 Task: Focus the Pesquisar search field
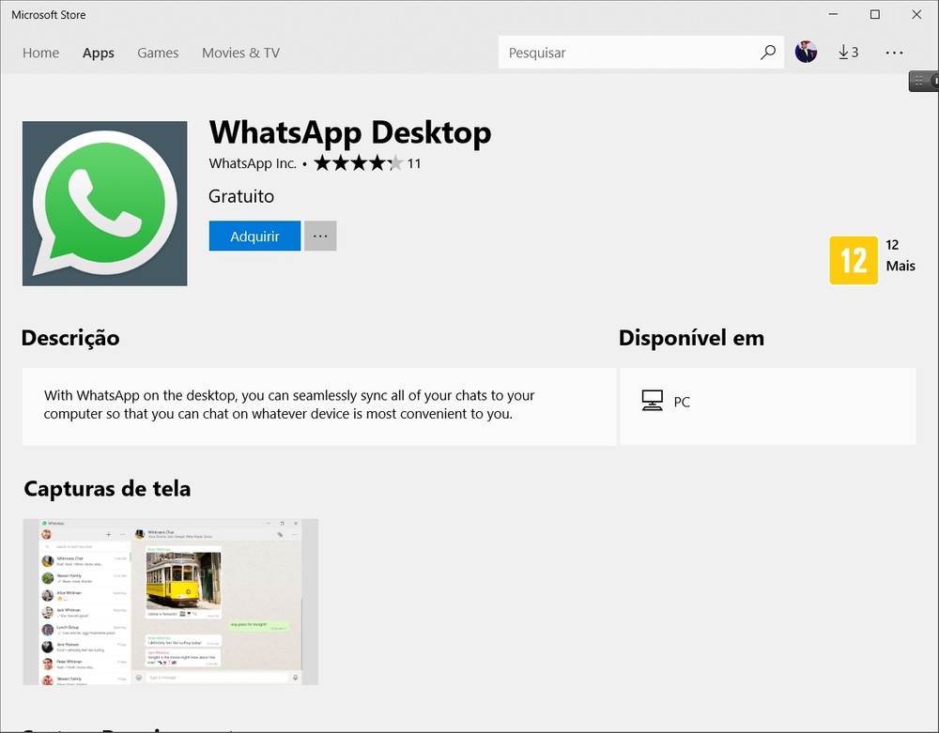(x=629, y=53)
